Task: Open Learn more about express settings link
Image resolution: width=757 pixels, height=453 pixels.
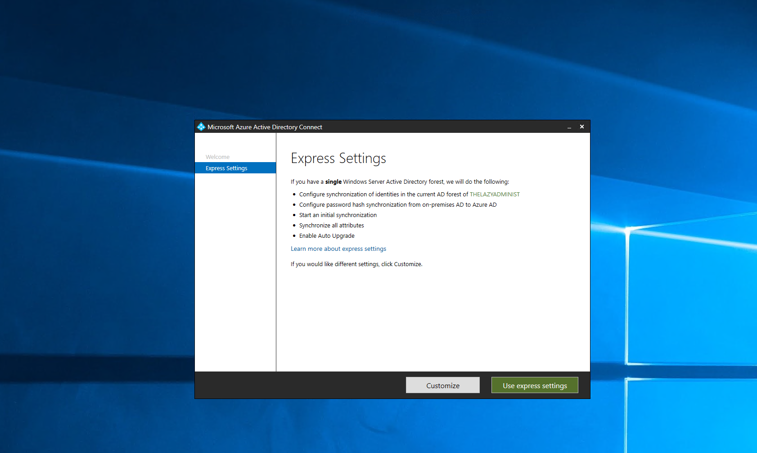Action: coord(338,249)
